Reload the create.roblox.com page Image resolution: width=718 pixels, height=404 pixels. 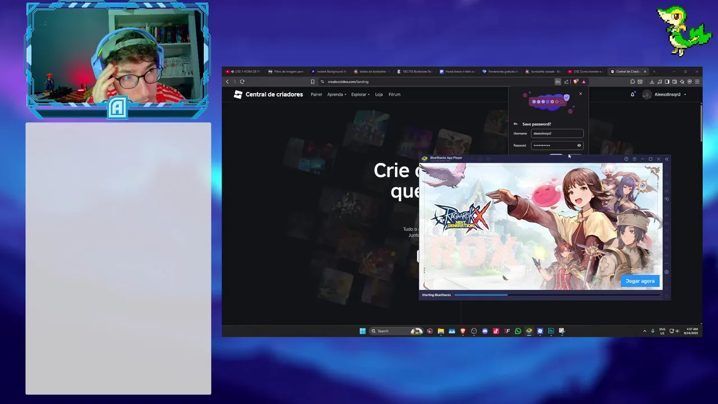click(242, 81)
